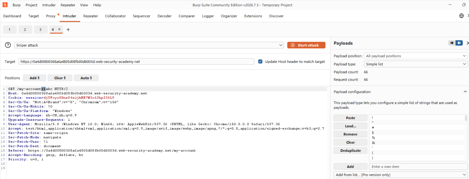Switch to the Logger tab
This screenshot has width=469, height=179.
(208, 16)
